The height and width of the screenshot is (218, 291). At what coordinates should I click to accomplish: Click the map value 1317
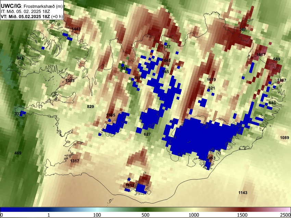pos(75,161)
